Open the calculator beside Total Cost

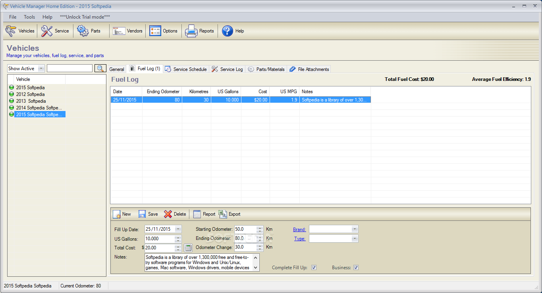(188, 247)
